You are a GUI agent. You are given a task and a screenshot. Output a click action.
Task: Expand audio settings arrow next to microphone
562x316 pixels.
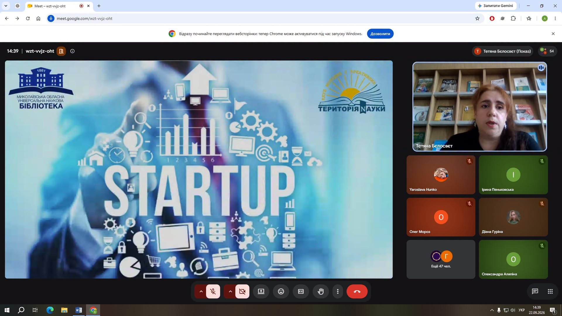click(x=201, y=291)
